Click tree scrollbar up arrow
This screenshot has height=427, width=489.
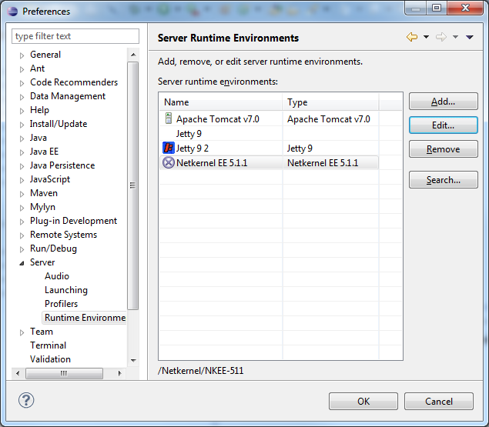tap(133, 55)
